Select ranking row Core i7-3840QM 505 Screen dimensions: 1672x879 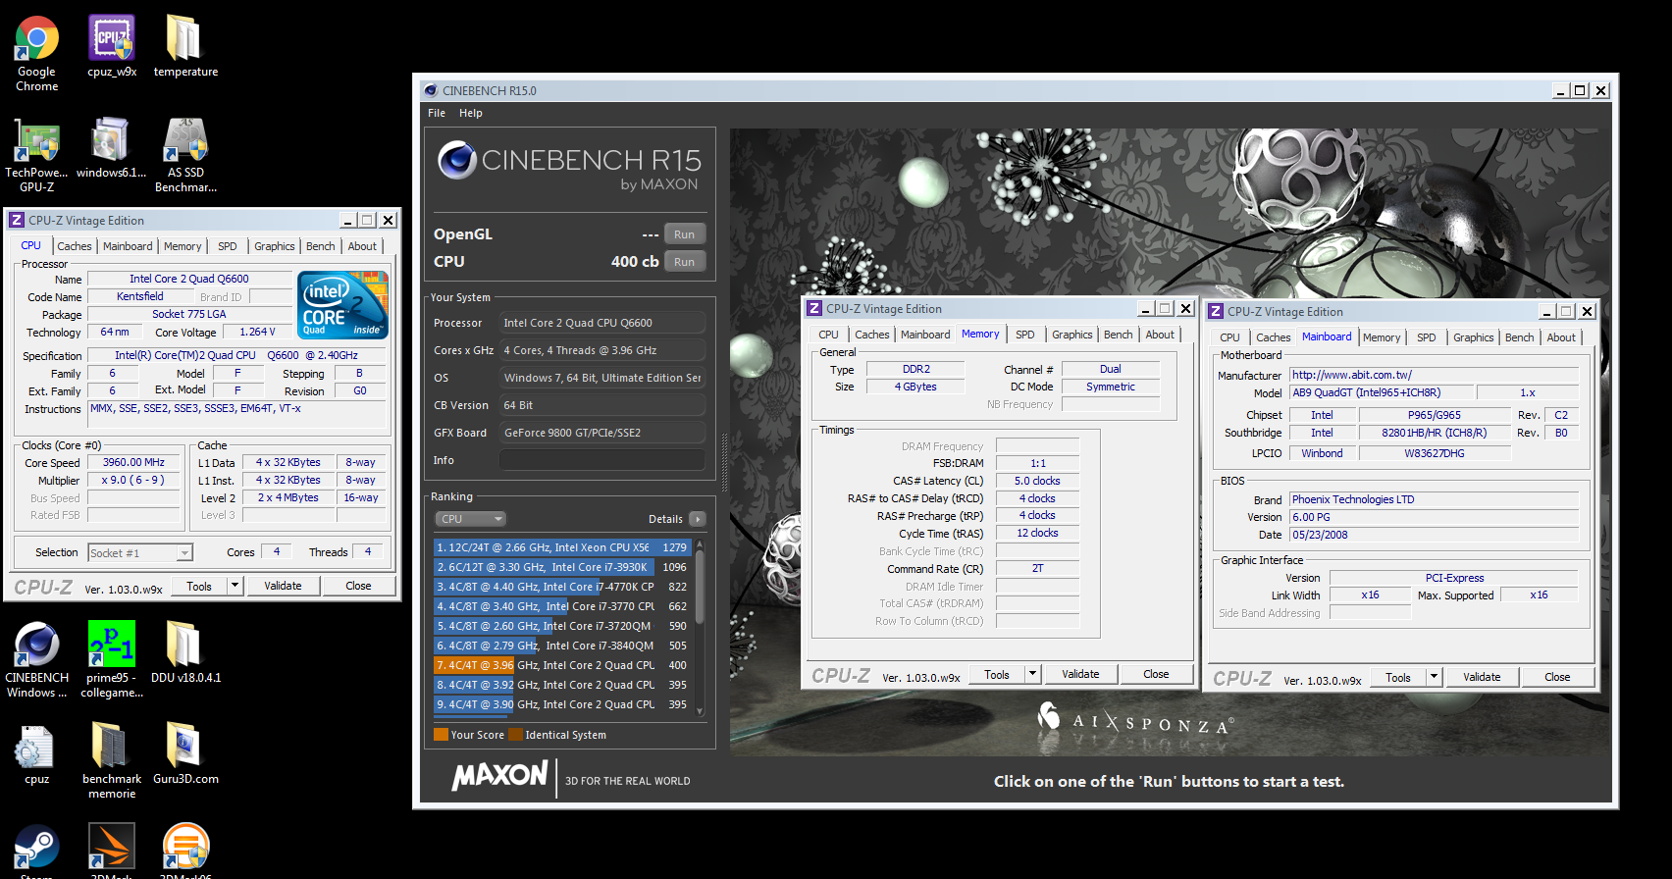click(x=562, y=646)
